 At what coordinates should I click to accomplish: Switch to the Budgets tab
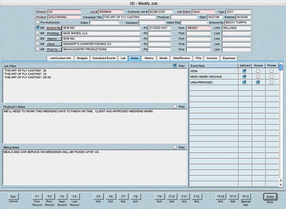[82, 58]
